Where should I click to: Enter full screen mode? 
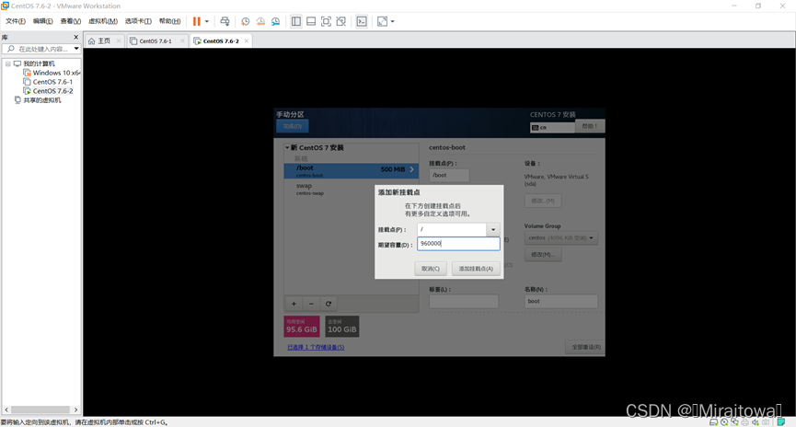tap(326, 21)
